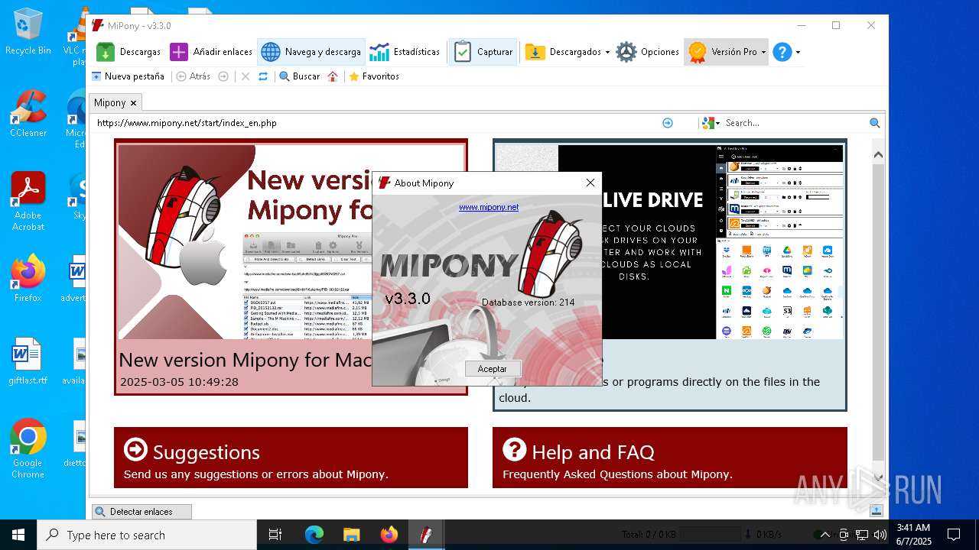This screenshot has height=550, width=979.
Task: Launch Microsoft Edge from the taskbar
Action: (x=314, y=535)
